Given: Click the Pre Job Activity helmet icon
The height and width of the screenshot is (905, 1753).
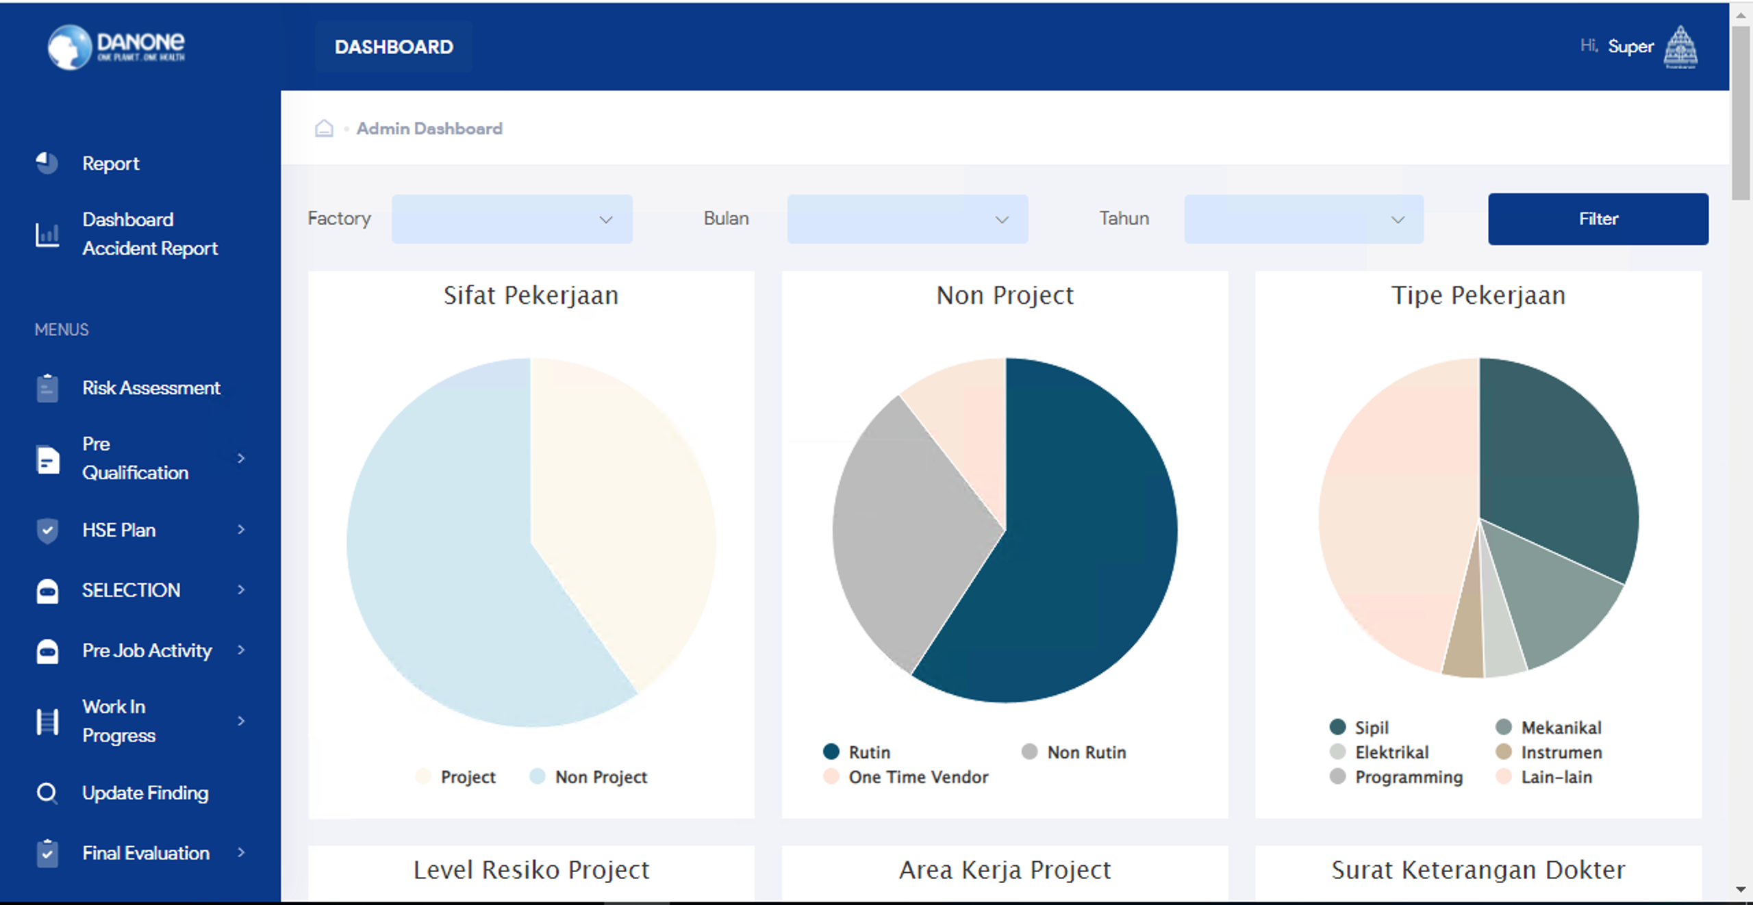Looking at the screenshot, I should click(47, 650).
